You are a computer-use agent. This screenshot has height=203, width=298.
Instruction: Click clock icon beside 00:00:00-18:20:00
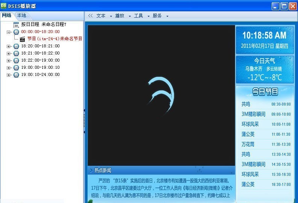click(x=16, y=32)
